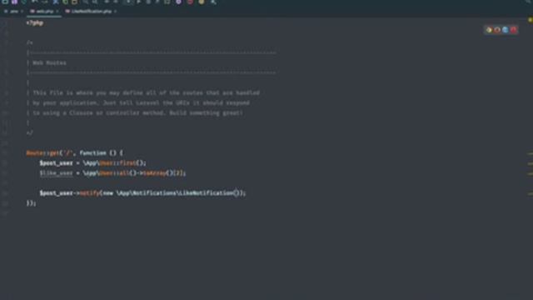Switch to the .env editor tab
Image resolution: width=533 pixels, height=300 pixels.
click(13, 11)
